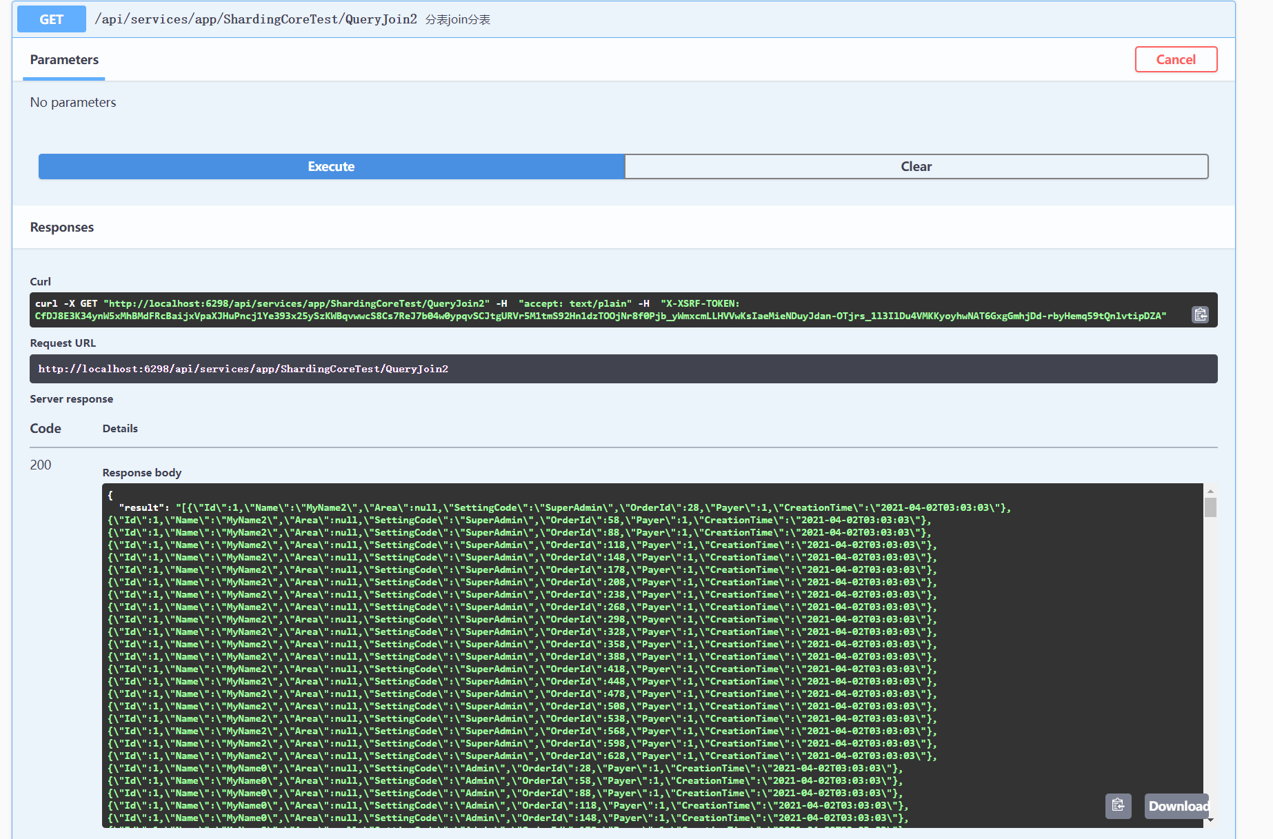Click the "result" key in response body
1273x839 pixels.
(x=143, y=507)
